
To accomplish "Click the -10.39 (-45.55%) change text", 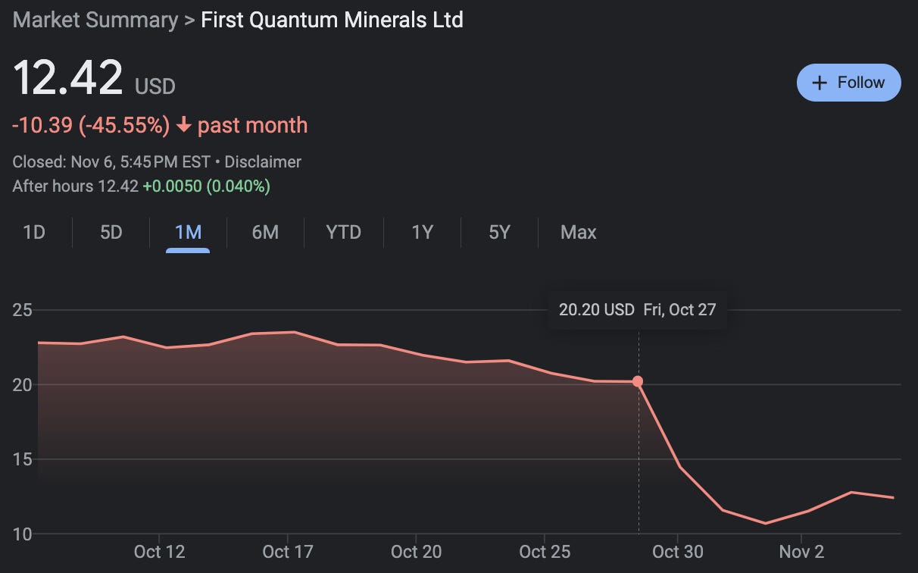I will (x=91, y=125).
